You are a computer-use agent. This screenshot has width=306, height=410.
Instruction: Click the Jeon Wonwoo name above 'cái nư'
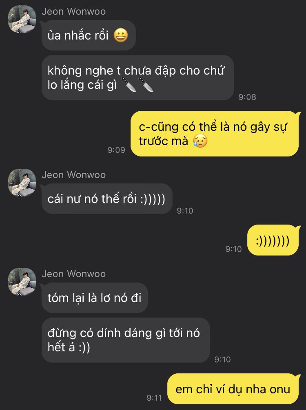74,175
